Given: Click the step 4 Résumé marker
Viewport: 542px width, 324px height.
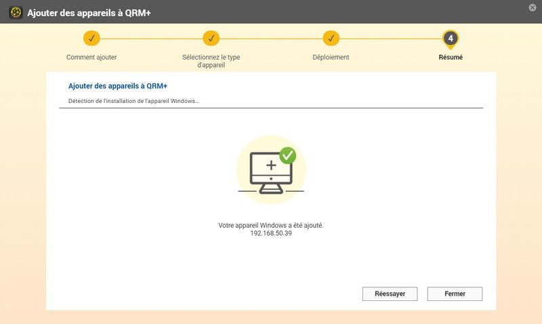Looking at the screenshot, I should pos(451,39).
